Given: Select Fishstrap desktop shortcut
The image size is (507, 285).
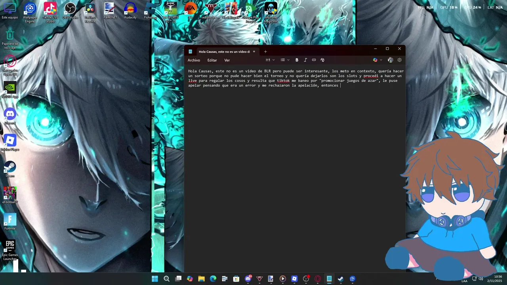Looking at the screenshot, I should point(151,11).
